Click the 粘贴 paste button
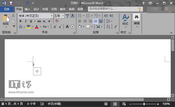 [x=6, y=21]
